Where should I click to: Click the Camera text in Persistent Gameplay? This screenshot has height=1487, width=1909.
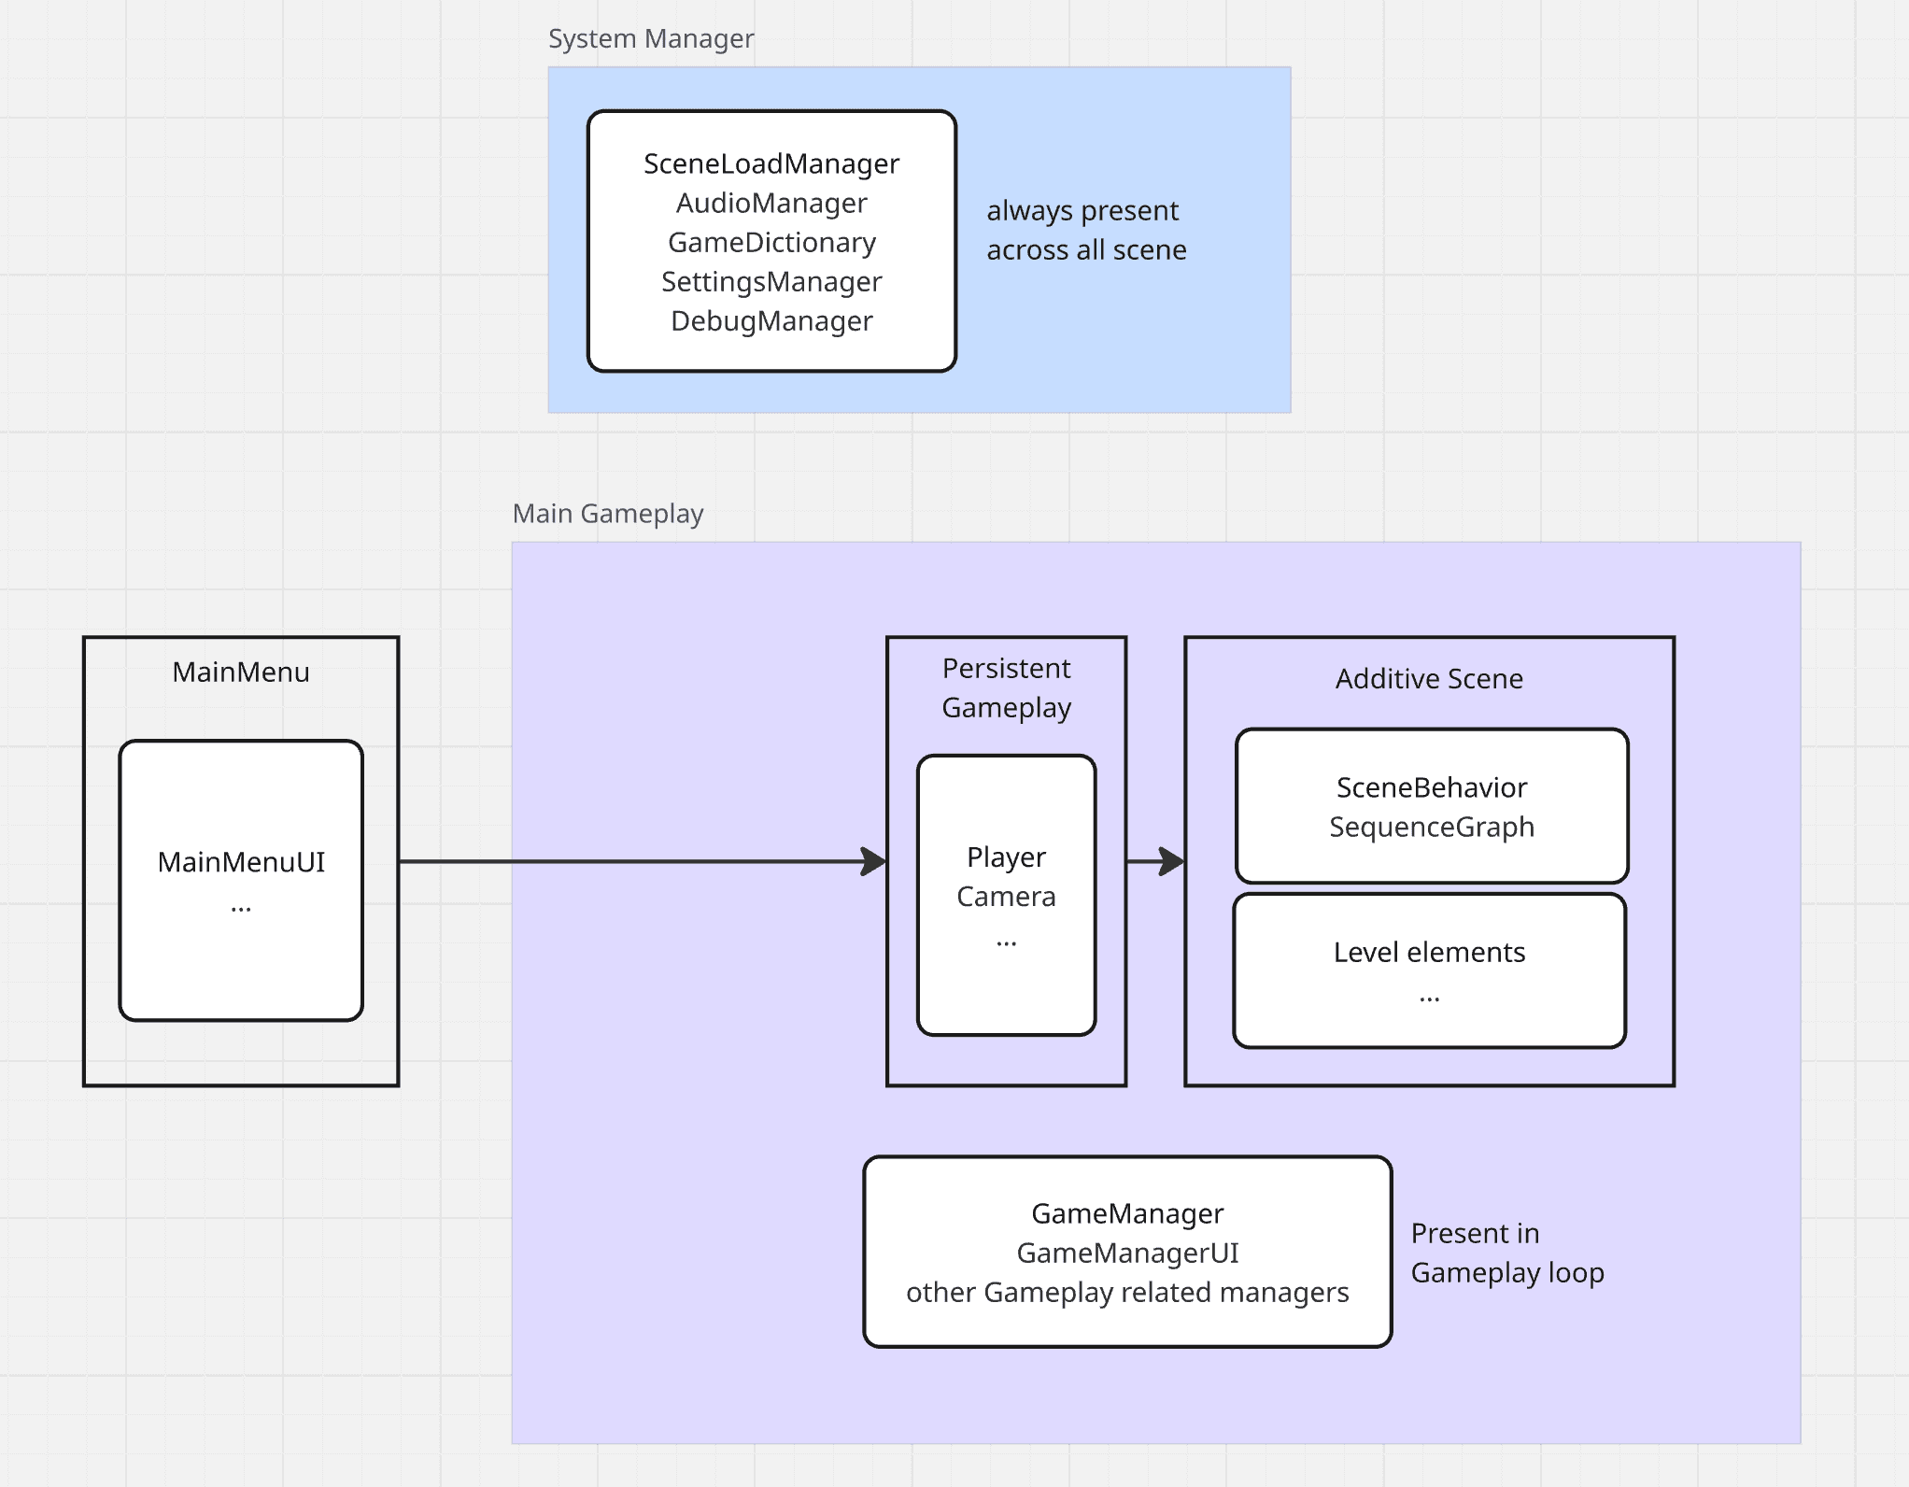1006,896
